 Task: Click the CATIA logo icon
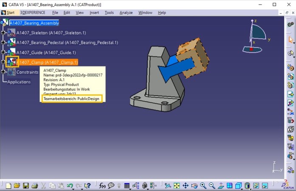pyautogui.click(x=288, y=185)
